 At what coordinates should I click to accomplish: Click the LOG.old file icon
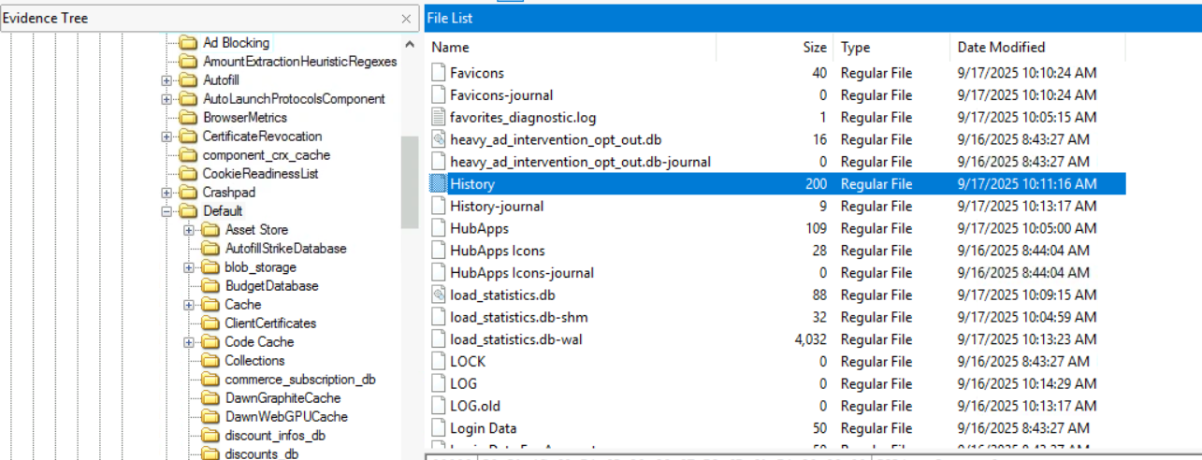point(439,406)
